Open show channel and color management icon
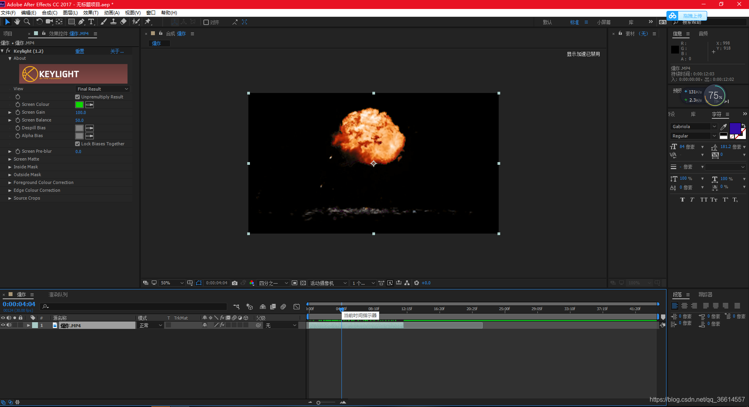Viewport: 749px width, 407px height. 252,283
